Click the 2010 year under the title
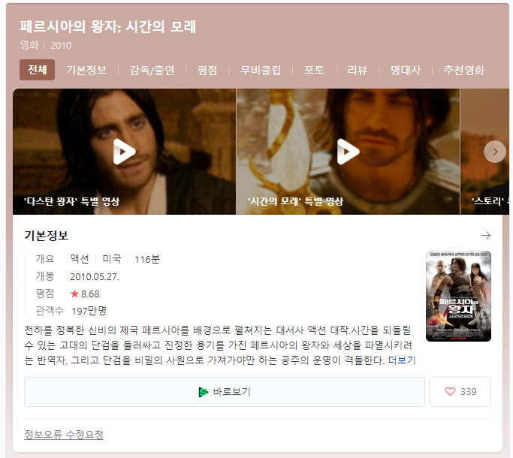This screenshot has width=513, height=458. coord(61,45)
